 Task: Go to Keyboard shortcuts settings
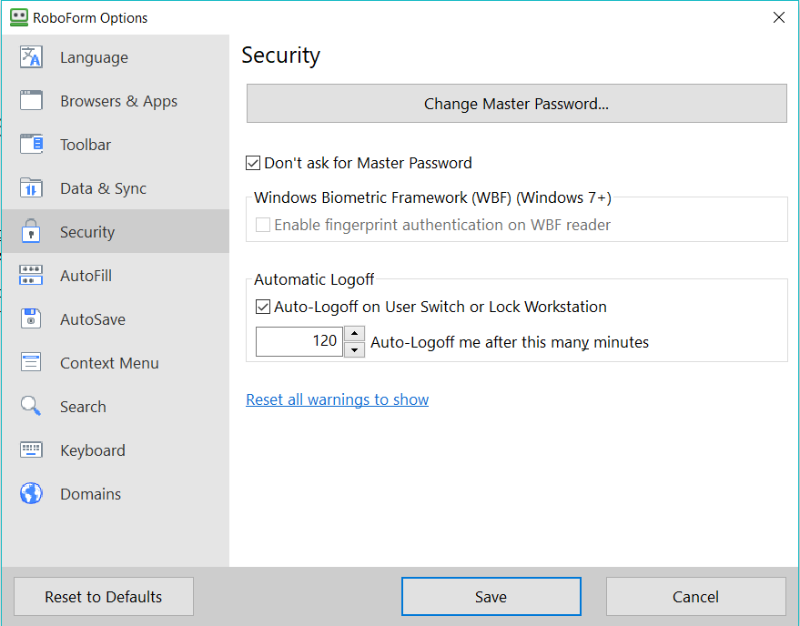pyautogui.click(x=116, y=450)
